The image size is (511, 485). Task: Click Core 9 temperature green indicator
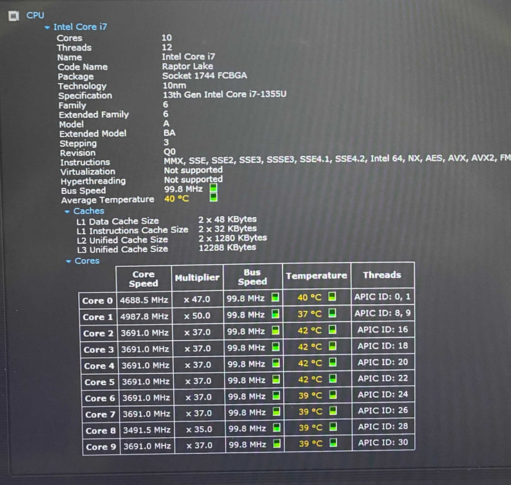[333, 443]
